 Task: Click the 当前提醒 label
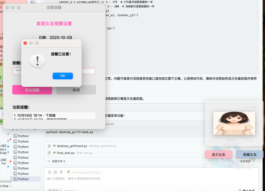coord(21,107)
